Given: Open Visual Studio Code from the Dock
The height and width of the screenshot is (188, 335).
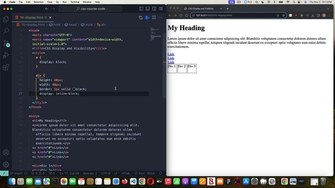Looking at the screenshot, I should (133, 181).
